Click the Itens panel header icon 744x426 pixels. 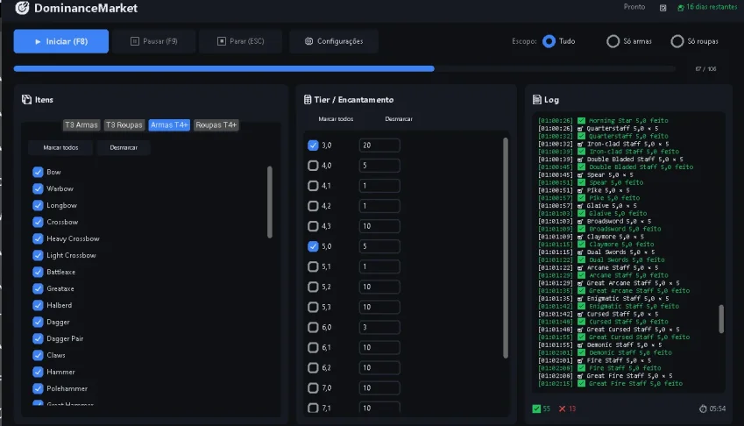click(x=26, y=99)
